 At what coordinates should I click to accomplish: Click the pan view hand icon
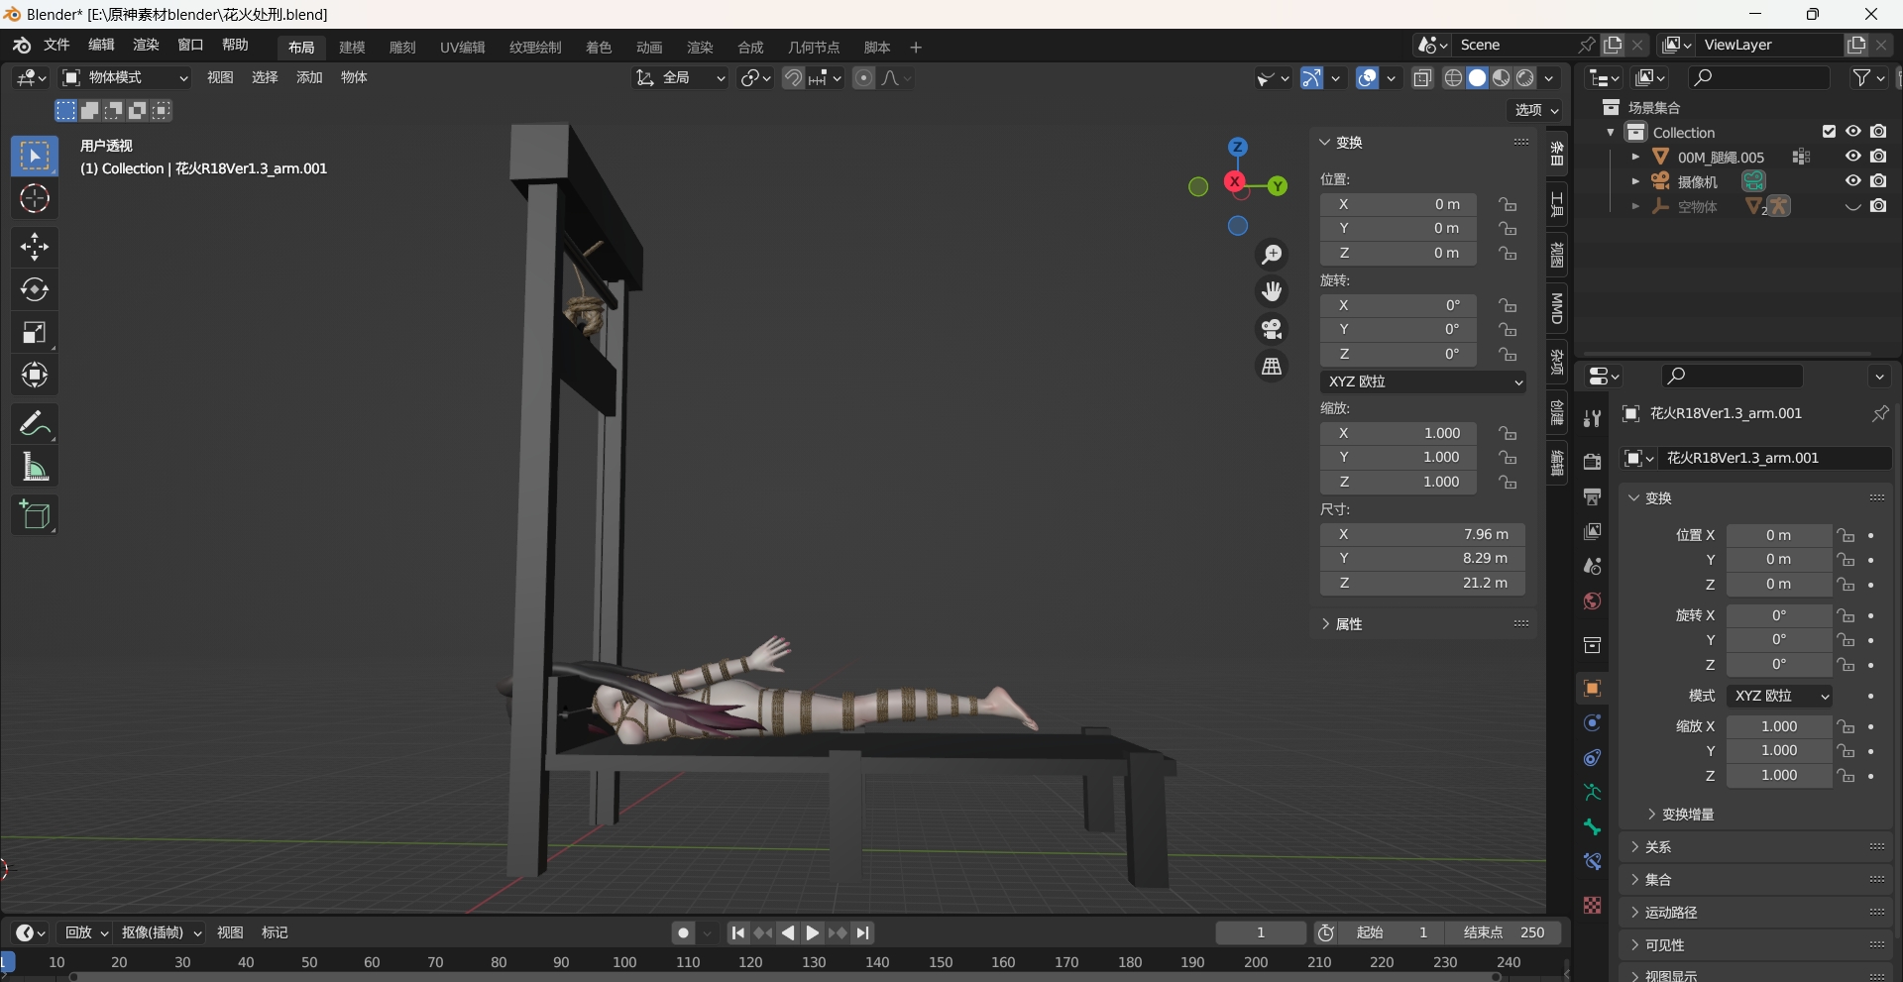(x=1272, y=291)
